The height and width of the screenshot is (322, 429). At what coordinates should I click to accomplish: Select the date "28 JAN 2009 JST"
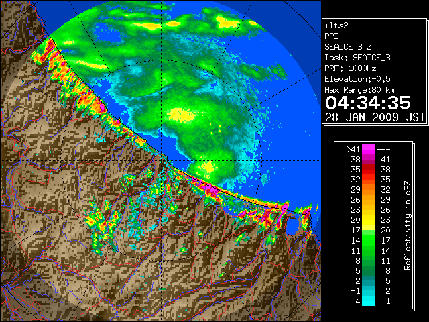point(375,117)
